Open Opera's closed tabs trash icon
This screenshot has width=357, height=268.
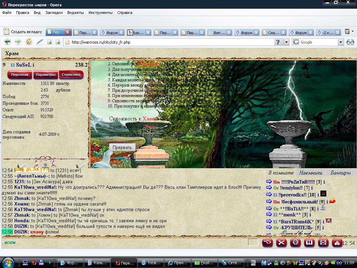coord(347,32)
